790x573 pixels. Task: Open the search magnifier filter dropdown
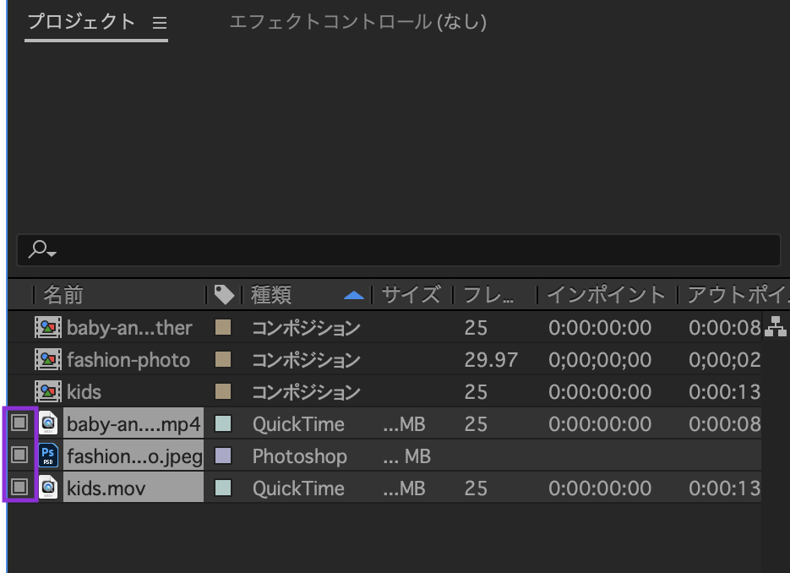point(42,250)
